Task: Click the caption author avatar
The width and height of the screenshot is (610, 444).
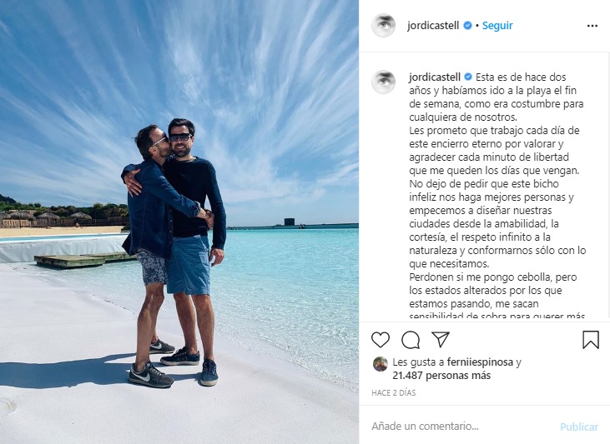Action: (384, 82)
